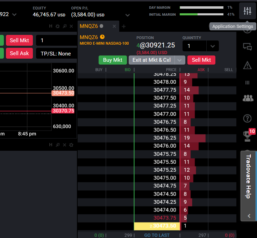Click the MICRO E-MINI NASDAQ-100 label
This screenshot has height=238, width=257.
click(x=104, y=43)
